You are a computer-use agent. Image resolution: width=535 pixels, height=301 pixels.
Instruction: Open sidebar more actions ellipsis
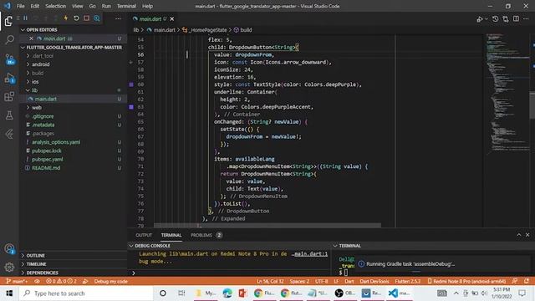[118, 18]
